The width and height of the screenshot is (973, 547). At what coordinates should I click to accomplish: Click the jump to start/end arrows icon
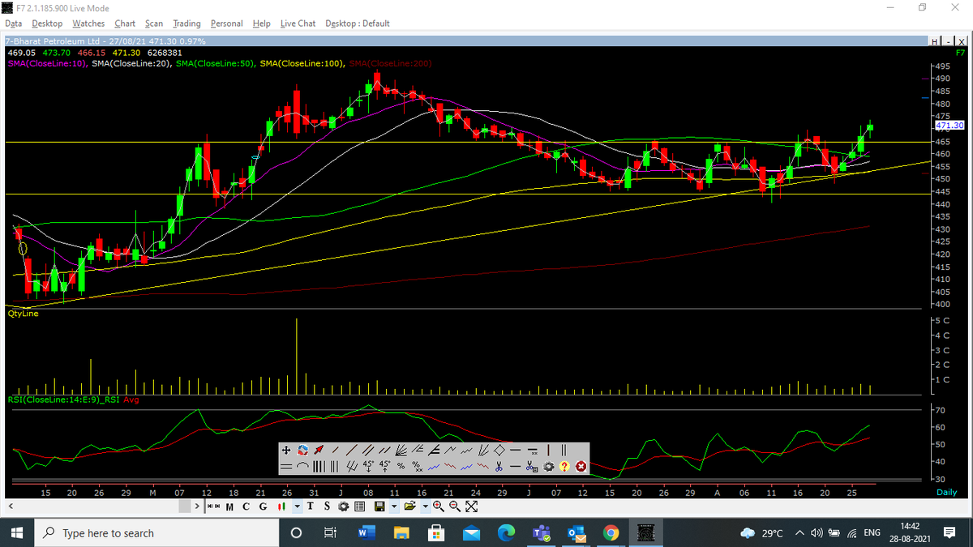214,507
